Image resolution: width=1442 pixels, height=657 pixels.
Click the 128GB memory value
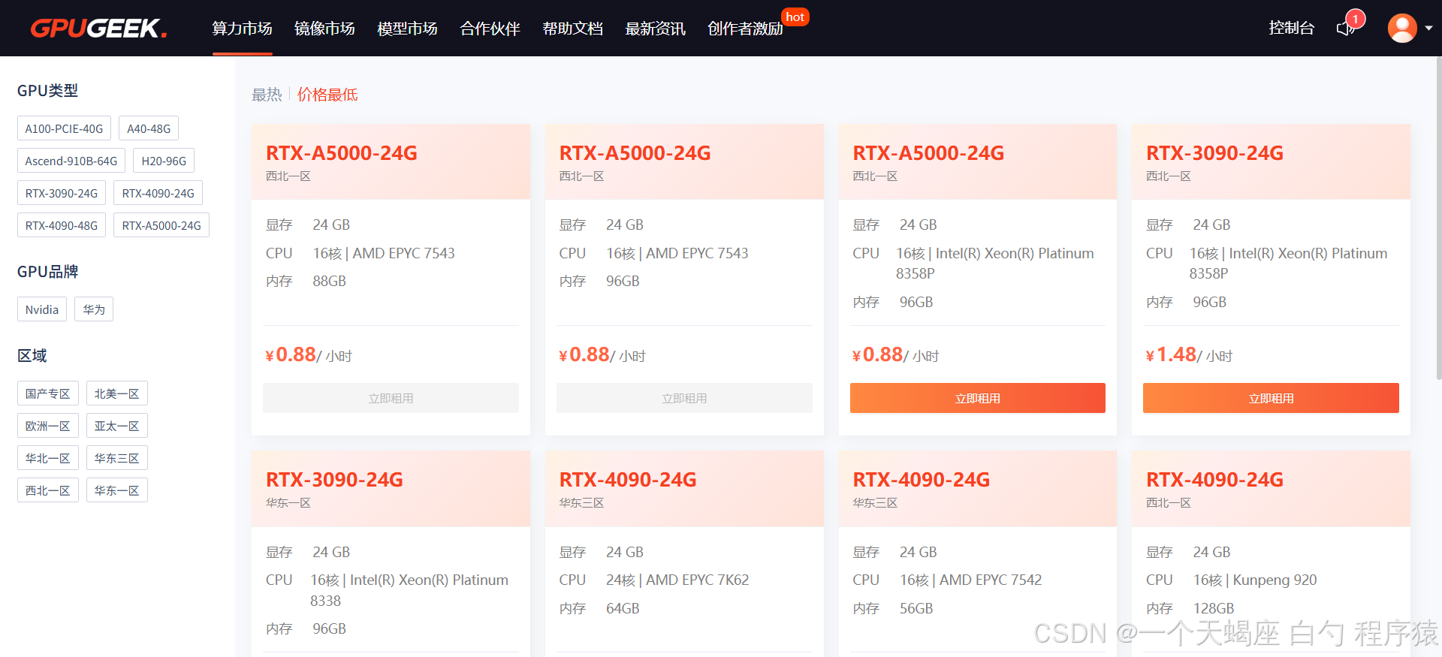(1214, 608)
